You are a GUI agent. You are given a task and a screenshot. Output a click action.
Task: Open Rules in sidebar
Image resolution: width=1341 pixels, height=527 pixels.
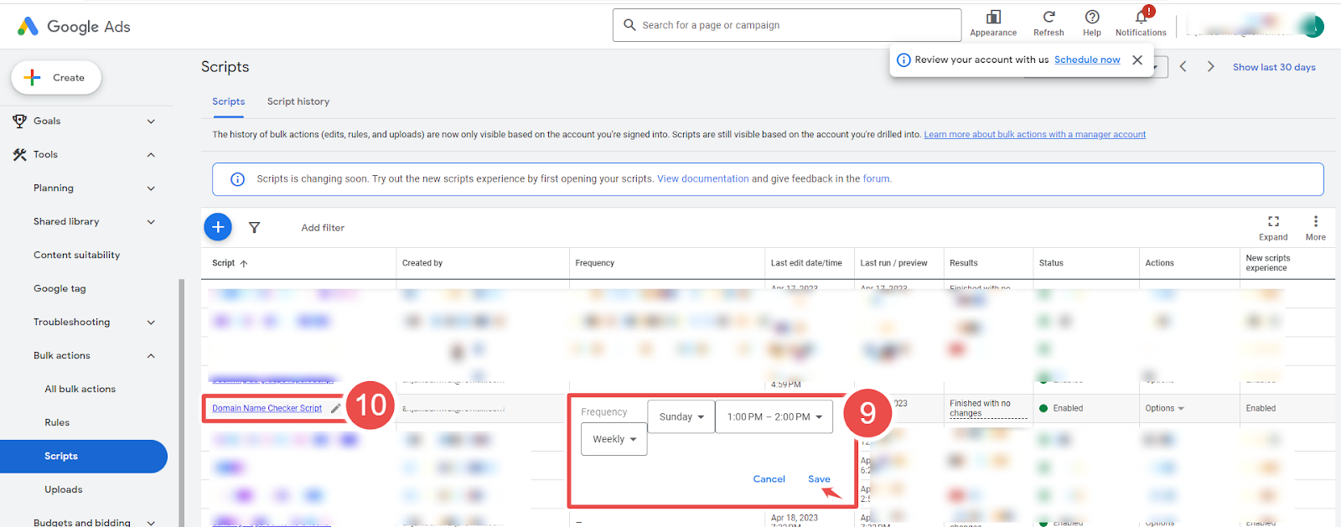[x=57, y=422]
